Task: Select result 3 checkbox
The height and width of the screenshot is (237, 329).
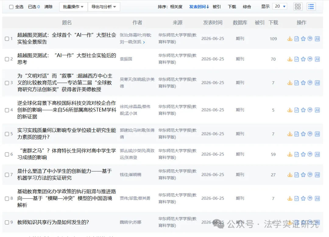Action: click(7, 83)
